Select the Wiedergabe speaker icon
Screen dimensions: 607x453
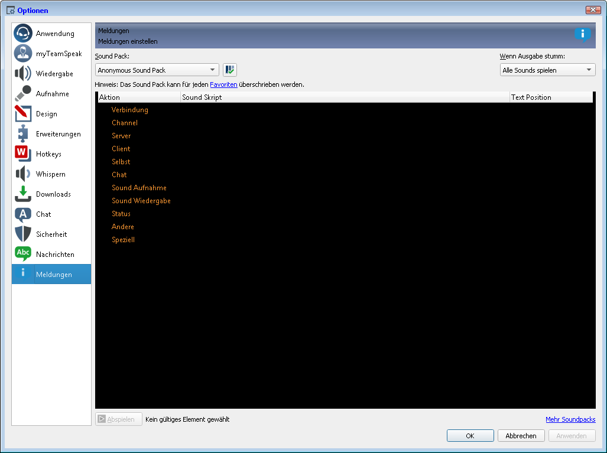point(23,73)
